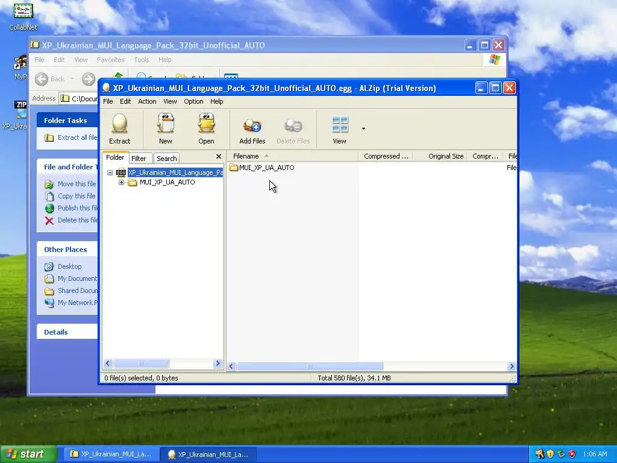Open the Help menu in the Explorer window
The width and height of the screenshot is (617, 463).
(x=165, y=60)
